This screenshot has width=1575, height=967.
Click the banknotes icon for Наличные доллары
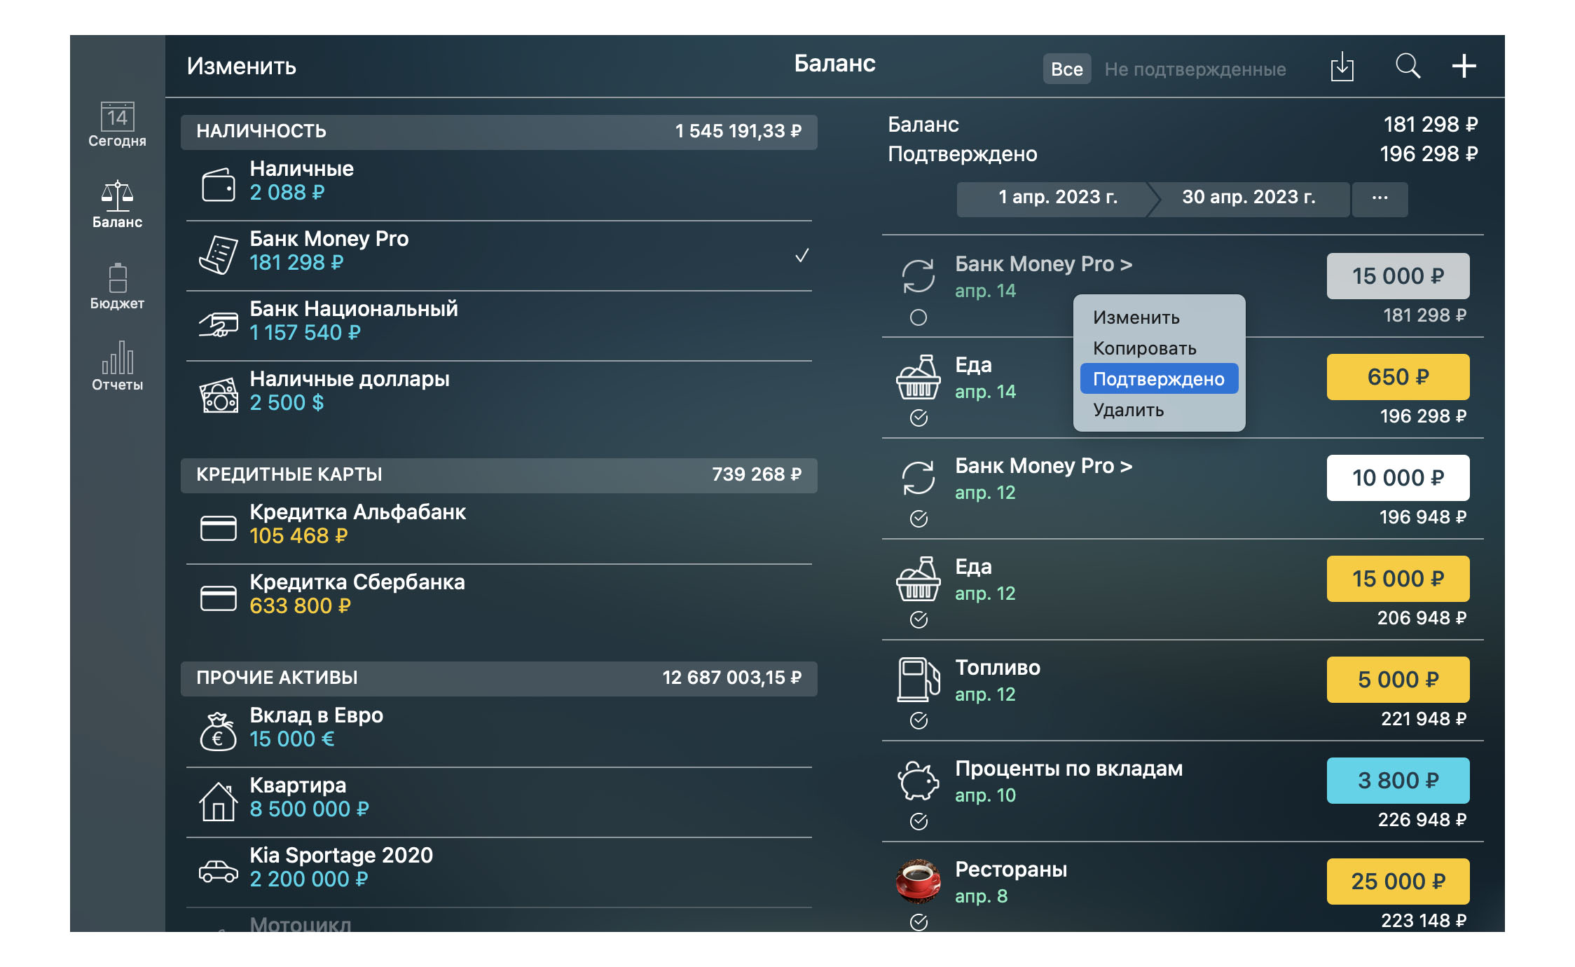tap(219, 395)
